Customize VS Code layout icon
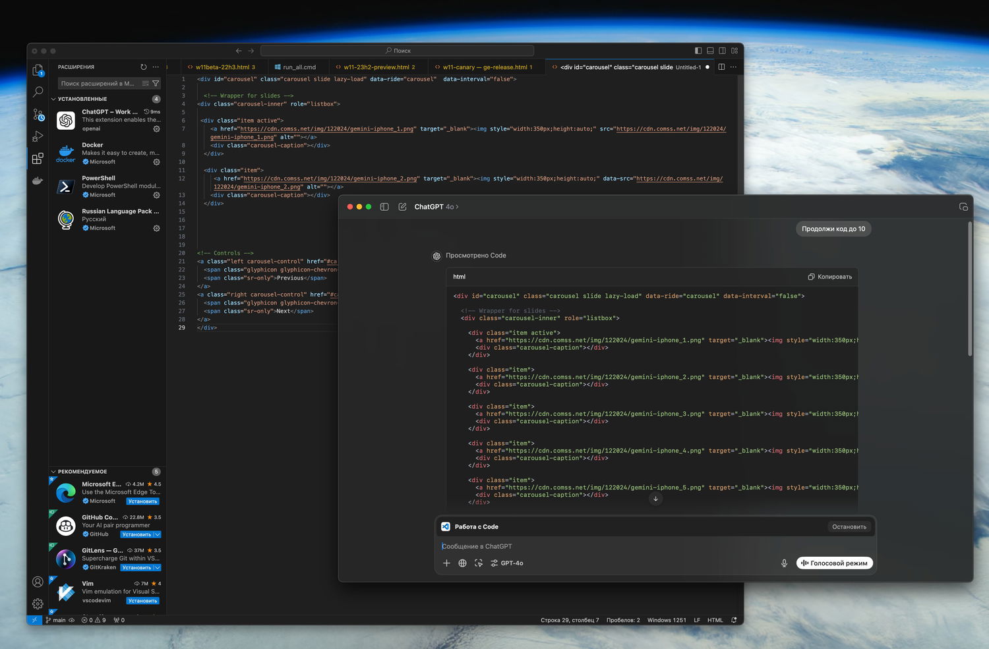This screenshot has height=649, width=989. [x=734, y=51]
